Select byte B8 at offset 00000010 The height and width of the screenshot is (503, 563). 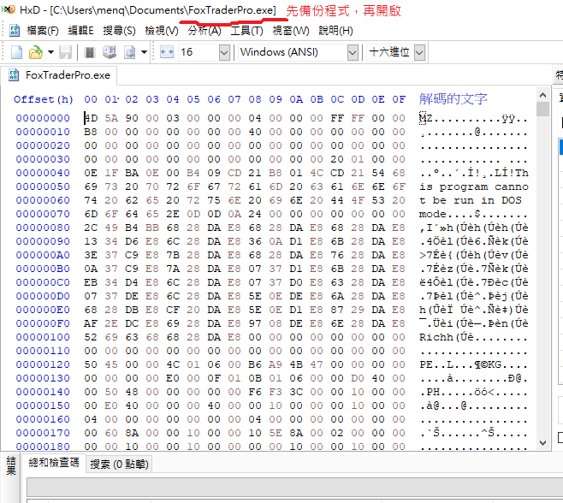pyautogui.click(x=91, y=132)
